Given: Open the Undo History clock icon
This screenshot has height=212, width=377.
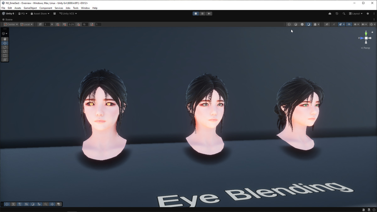Looking at the screenshot, I should [337, 14].
